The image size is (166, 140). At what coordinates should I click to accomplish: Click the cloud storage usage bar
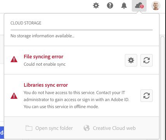[82, 30]
